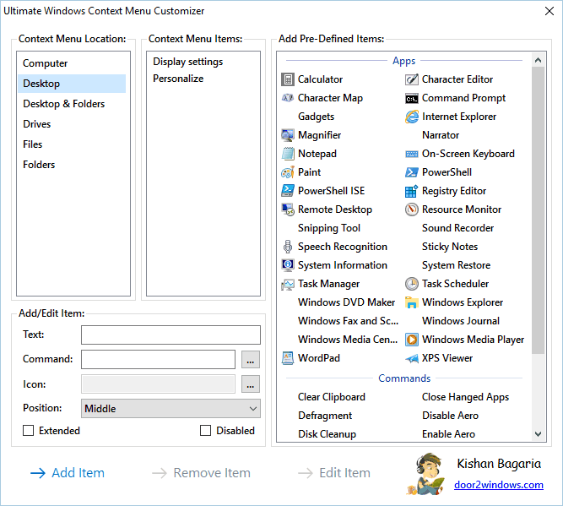Click the Windows Media Player icon
Image resolution: width=563 pixels, height=506 pixels.
[x=411, y=340]
